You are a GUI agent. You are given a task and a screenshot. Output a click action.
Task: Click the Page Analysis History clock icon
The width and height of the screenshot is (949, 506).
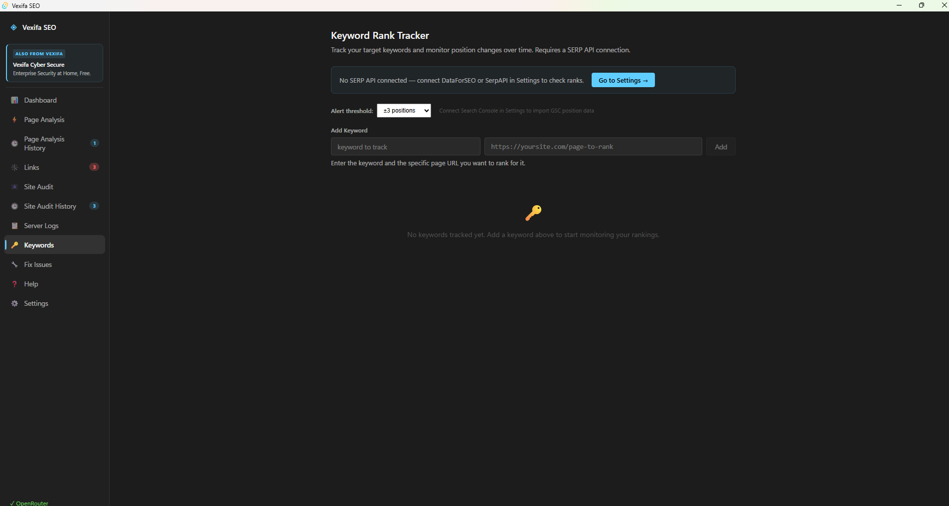(x=14, y=143)
